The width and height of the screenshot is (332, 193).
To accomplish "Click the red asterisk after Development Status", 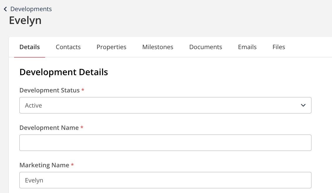I will (83, 90).
